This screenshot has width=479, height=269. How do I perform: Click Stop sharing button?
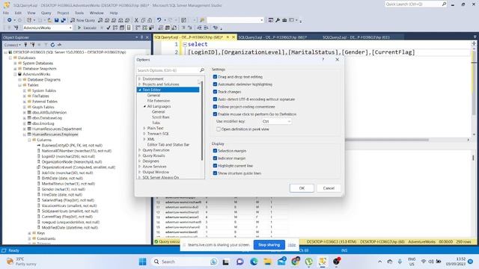(x=269, y=245)
